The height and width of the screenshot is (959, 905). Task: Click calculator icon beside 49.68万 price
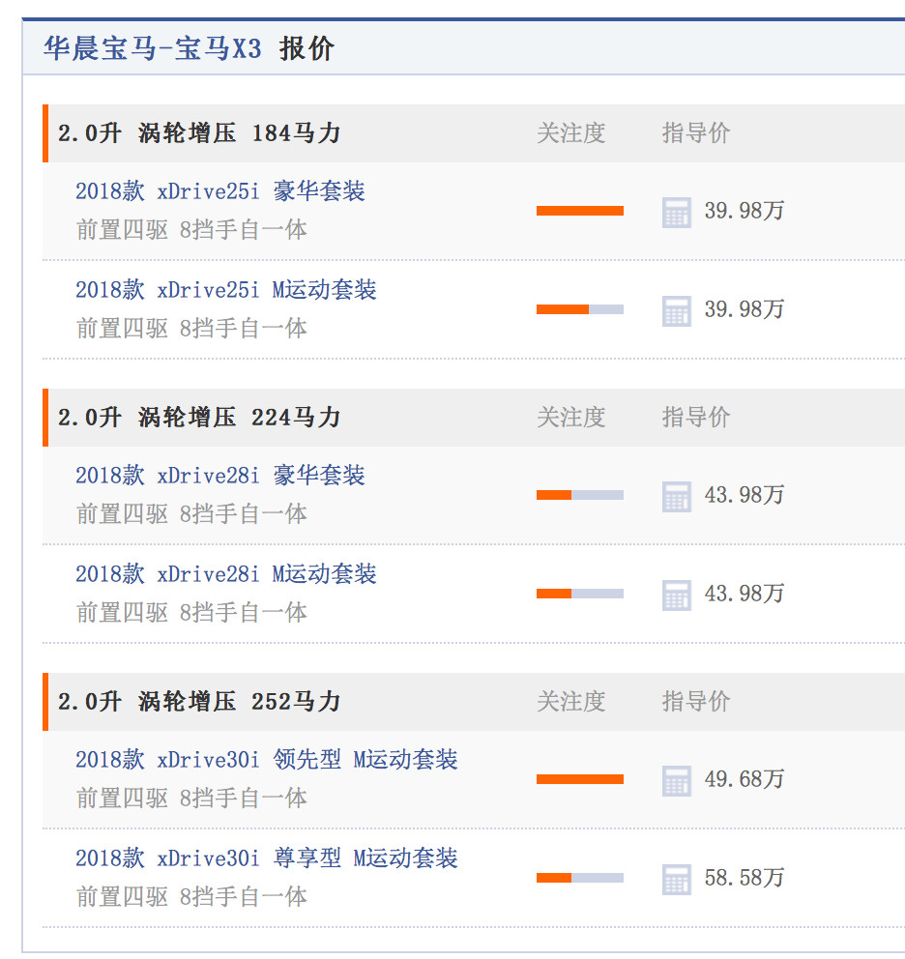coord(677,780)
